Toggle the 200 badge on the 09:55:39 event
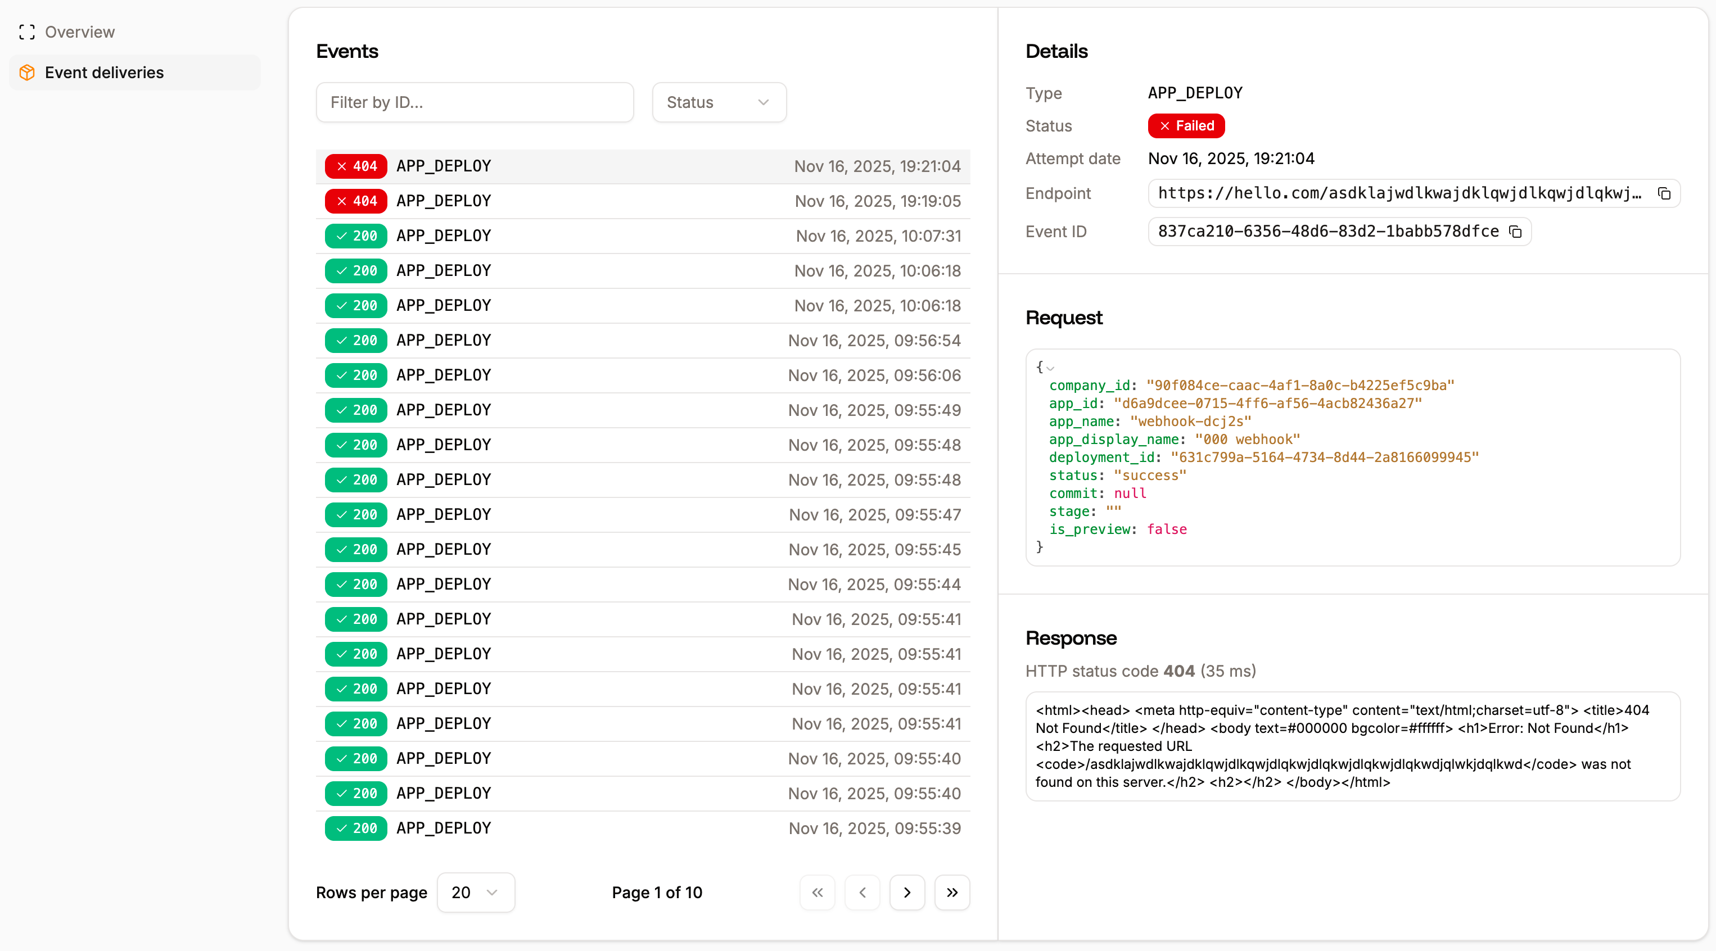The width and height of the screenshot is (1716, 951). point(355,828)
